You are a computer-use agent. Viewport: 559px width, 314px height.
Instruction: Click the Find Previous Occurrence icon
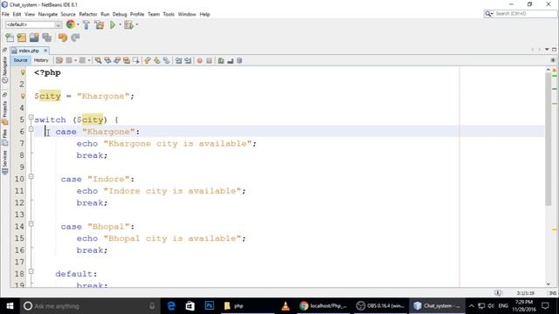[x=107, y=60]
